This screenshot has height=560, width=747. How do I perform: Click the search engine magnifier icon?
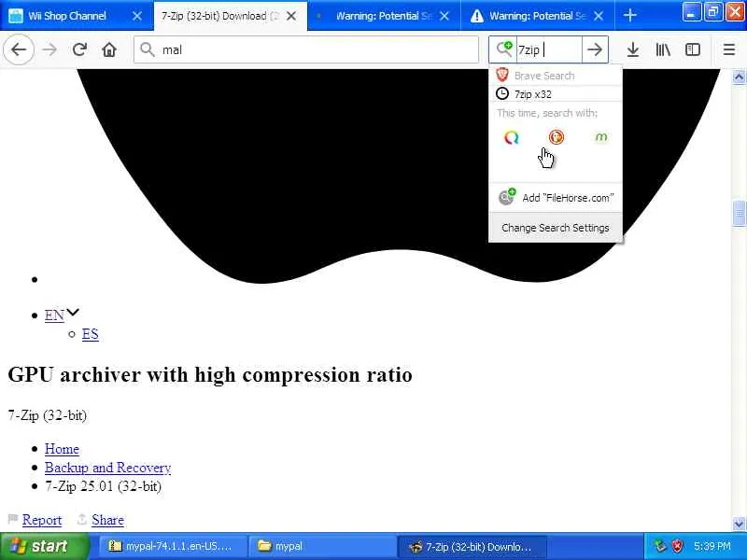tap(504, 49)
